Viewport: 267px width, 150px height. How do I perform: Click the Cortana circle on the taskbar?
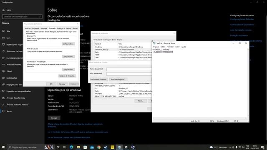tap(58, 147)
